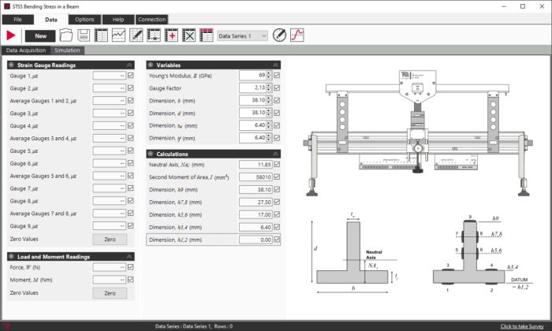Viewport: 552px width, 331px height.
Task: Click the Gauge Factor stepper arrows
Action: (268, 88)
